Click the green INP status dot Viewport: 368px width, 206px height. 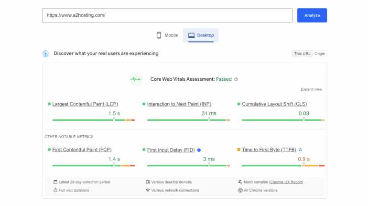144,104
